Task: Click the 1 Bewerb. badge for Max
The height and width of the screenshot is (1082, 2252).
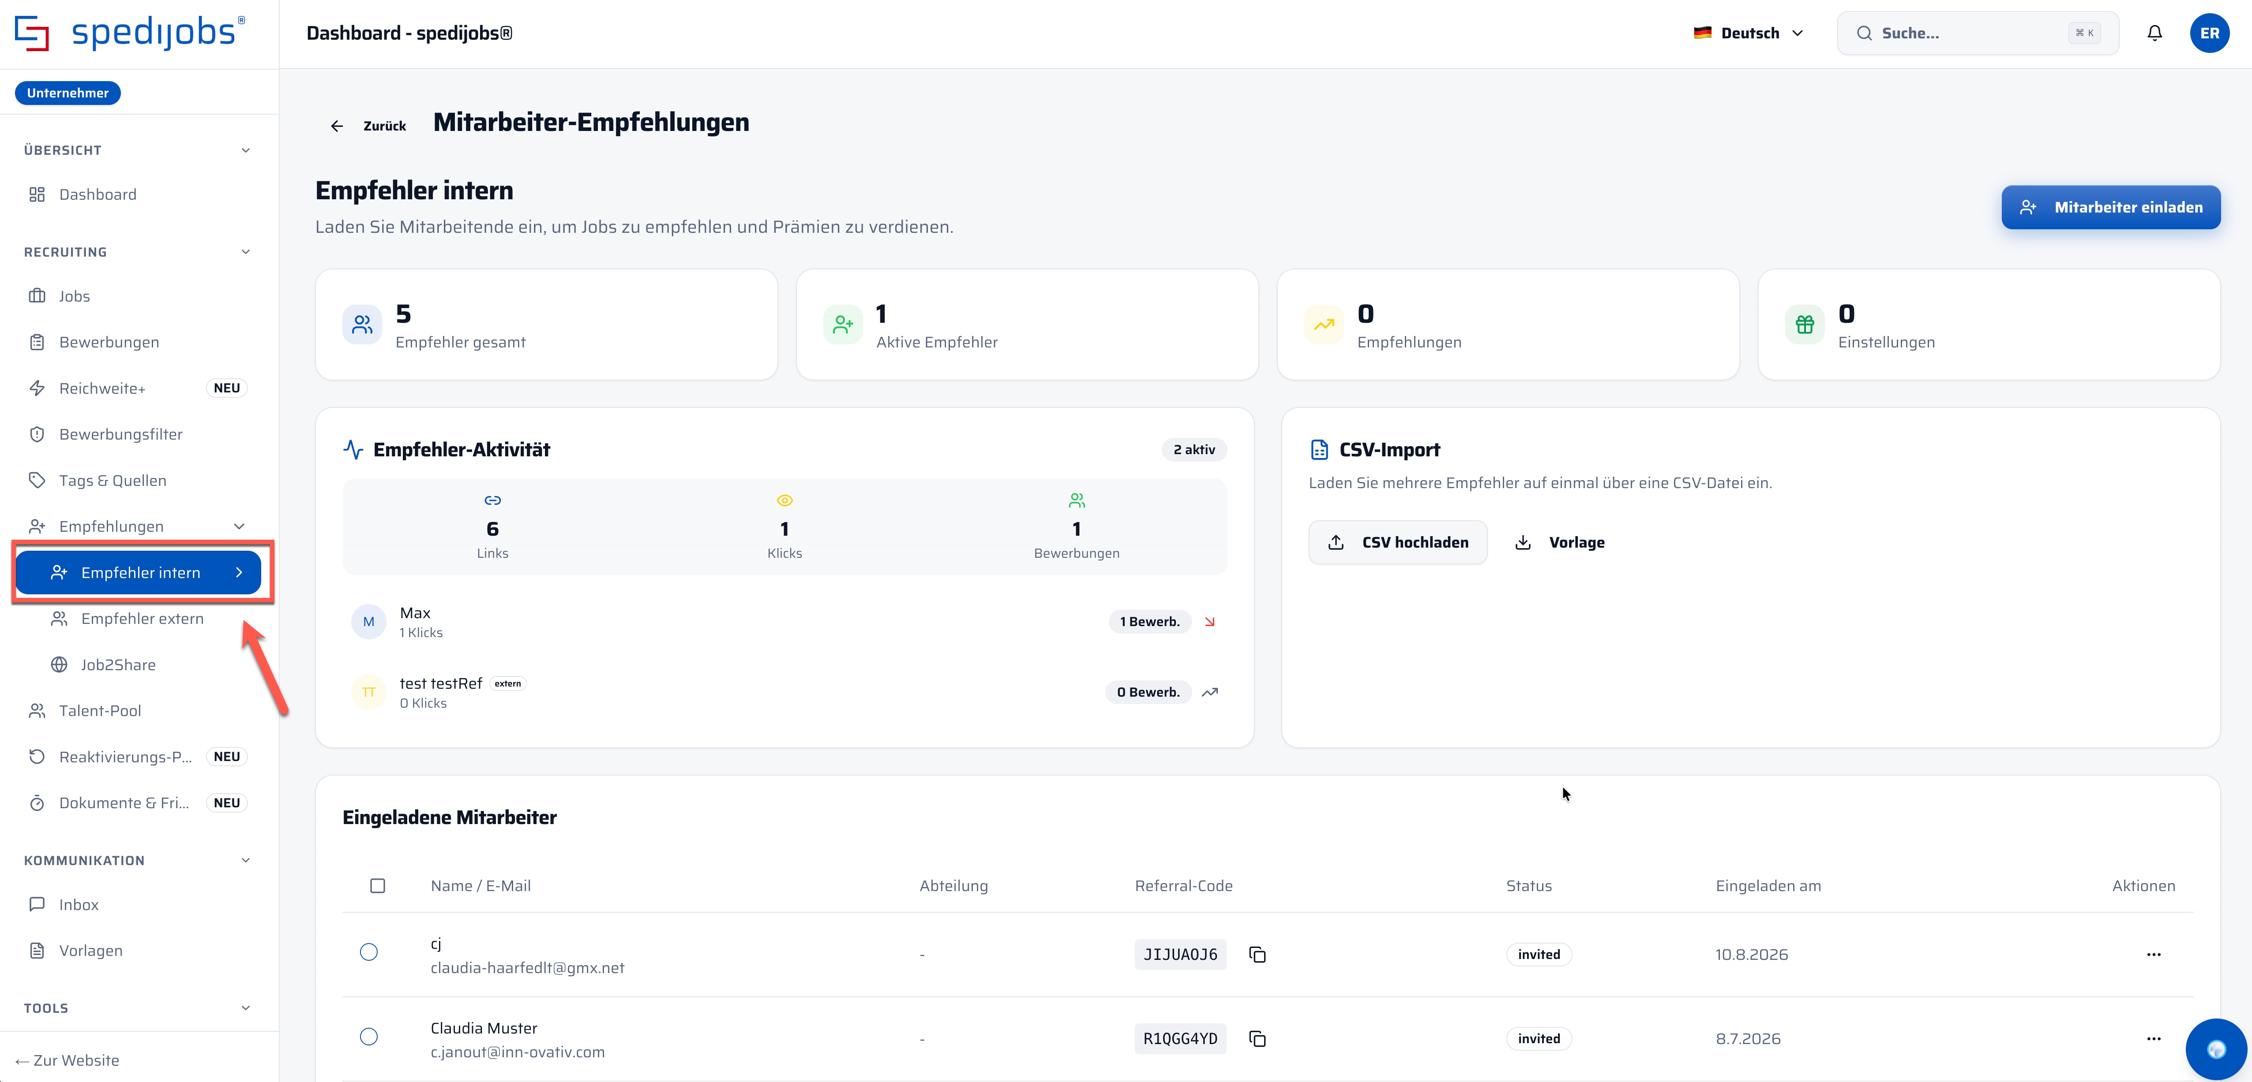Action: tap(1149, 622)
